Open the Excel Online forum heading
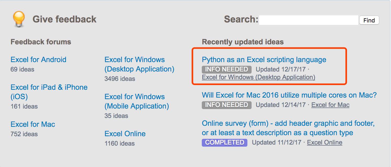The image size is (391, 167). 125,134
